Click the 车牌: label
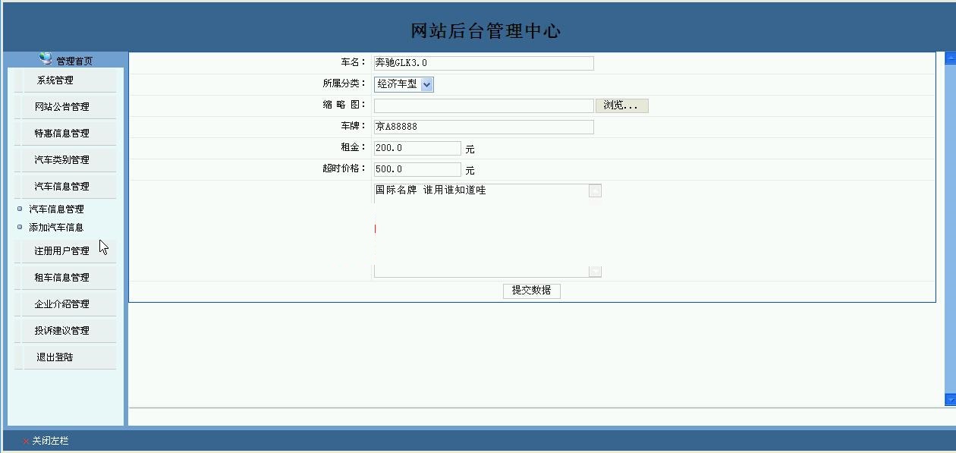The height and width of the screenshot is (453, 956). coord(354,126)
